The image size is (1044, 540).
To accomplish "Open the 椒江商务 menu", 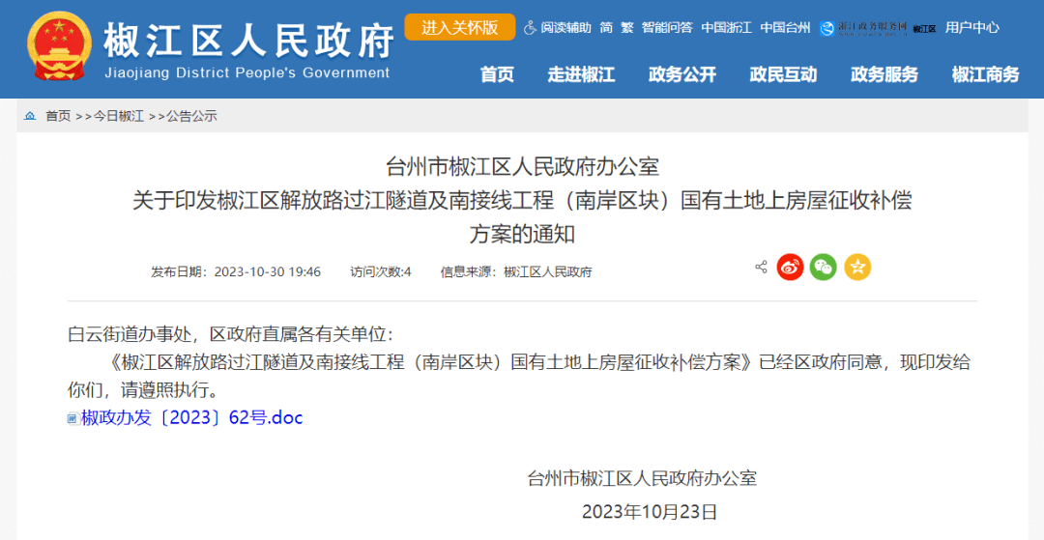I will [x=985, y=75].
